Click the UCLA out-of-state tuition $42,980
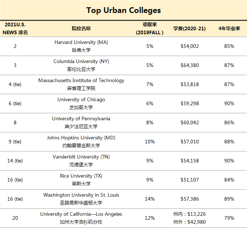The image size is (247, 228). [x=189, y=222]
